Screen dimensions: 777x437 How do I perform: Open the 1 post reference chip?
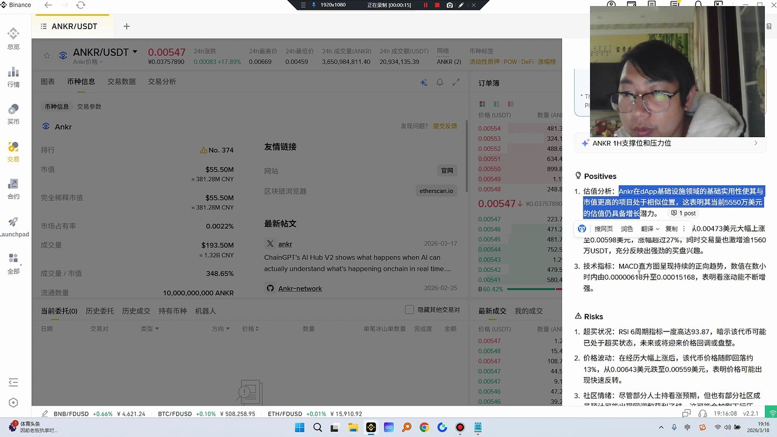(684, 214)
